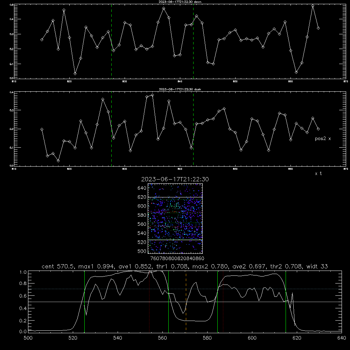
Task: Click 'cent 570.5' in the bottom plot header
Action: pyautogui.click(x=59, y=266)
